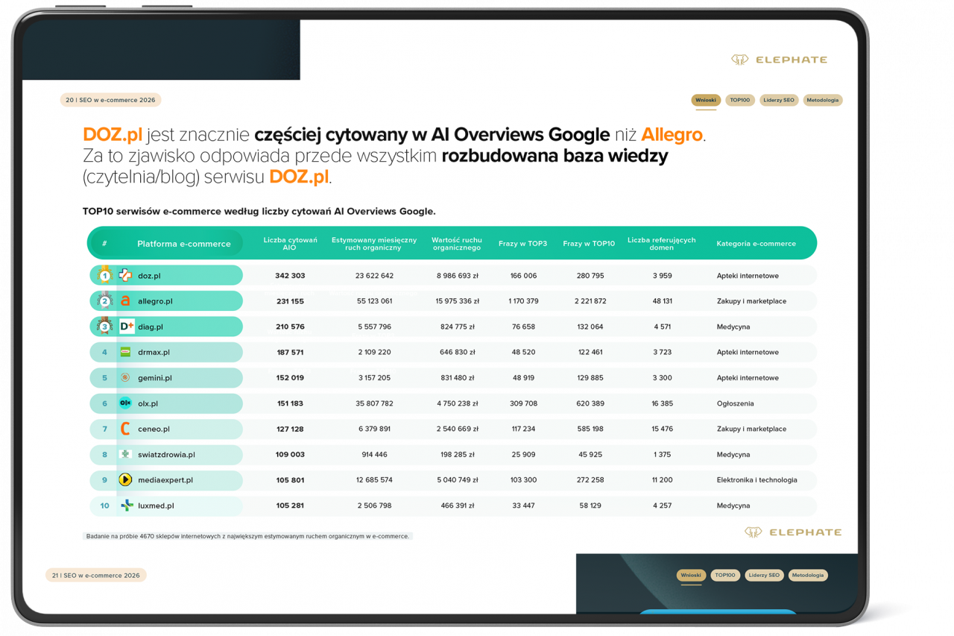Click the gold medal rank 1 badge

[x=105, y=275]
